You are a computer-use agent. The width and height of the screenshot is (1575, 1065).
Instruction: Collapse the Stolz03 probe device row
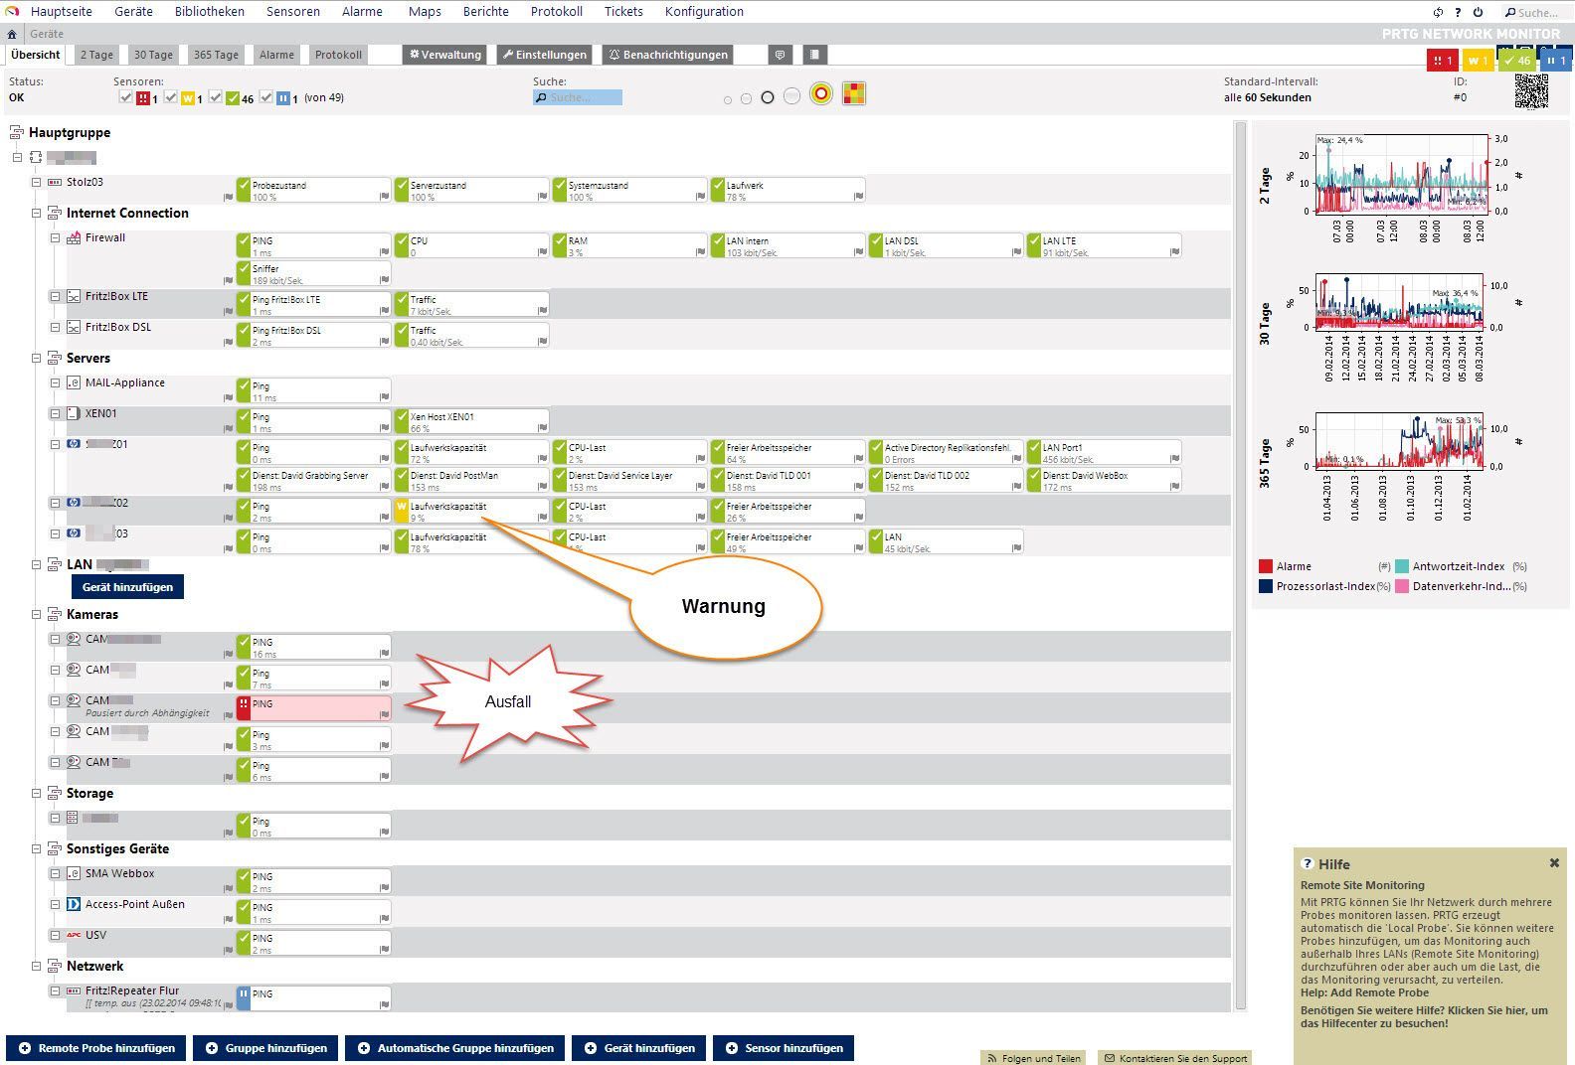click(37, 183)
